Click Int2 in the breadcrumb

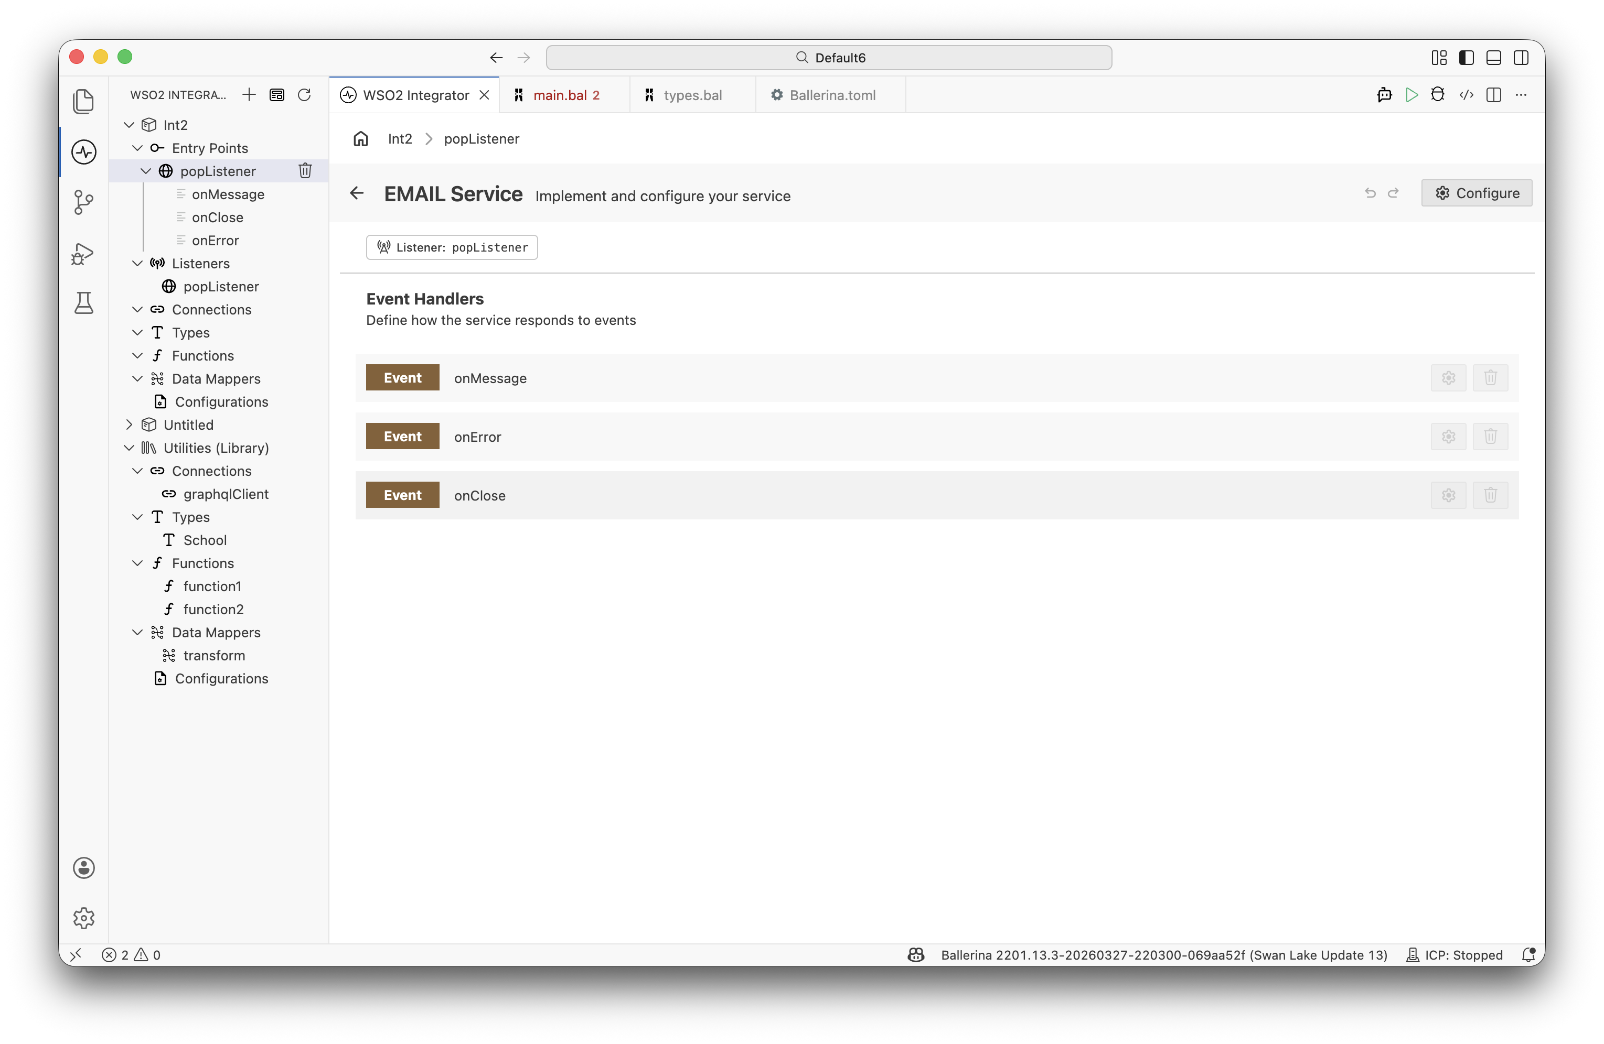400,139
